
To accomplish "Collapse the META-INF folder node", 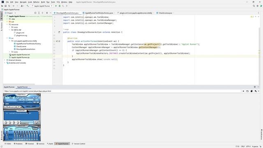I will (9, 30).
